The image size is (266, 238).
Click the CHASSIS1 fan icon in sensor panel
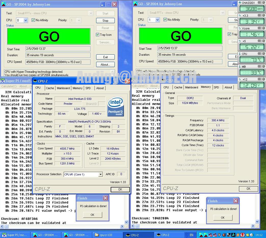[x=240, y=3]
